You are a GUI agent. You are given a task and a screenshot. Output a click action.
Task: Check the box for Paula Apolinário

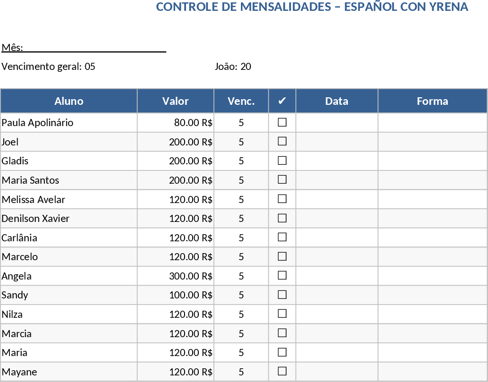click(x=282, y=122)
